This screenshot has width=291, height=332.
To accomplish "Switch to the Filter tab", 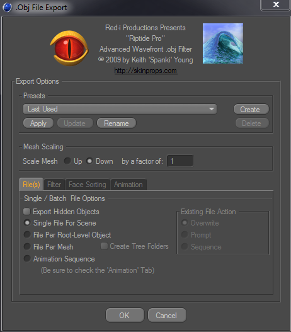I will [x=54, y=185].
